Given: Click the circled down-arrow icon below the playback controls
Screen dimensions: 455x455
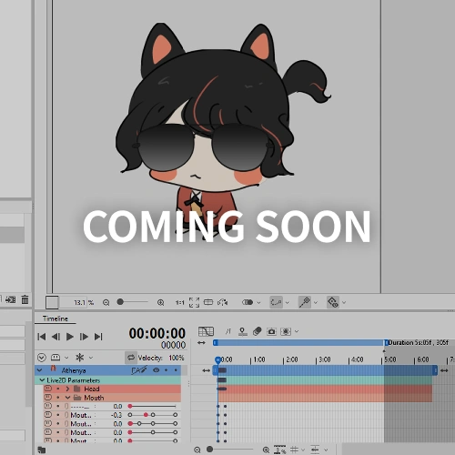Looking at the screenshot, I should pos(42,358).
